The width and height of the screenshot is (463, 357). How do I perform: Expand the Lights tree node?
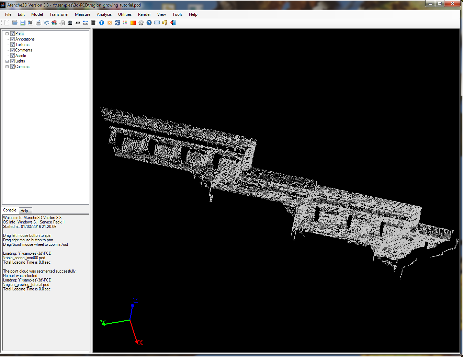[x=7, y=61]
